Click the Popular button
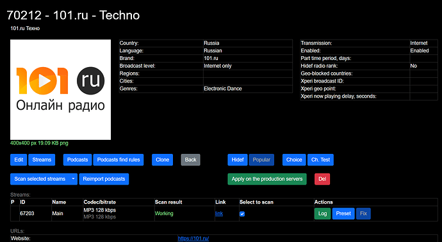This screenshot has height=242, width=442. tap(261, 160)
